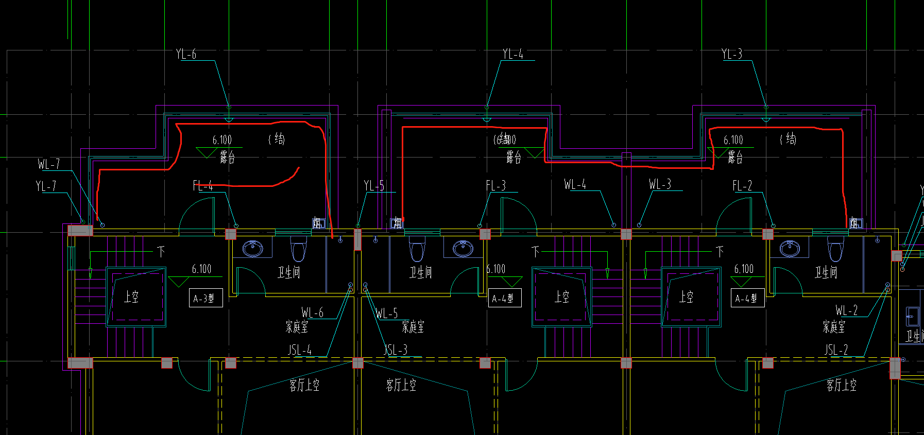Viewport: 924px width, 435px height.
Task: Click the WL-6 label
Action: (x=313, y=312)
